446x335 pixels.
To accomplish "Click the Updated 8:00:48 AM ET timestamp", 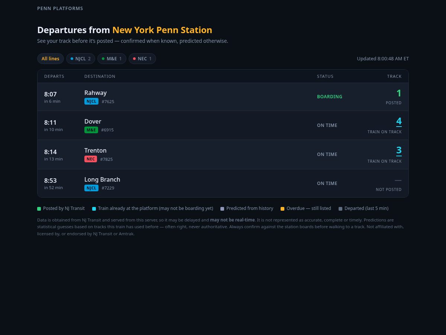I will [x=383, y=59].
